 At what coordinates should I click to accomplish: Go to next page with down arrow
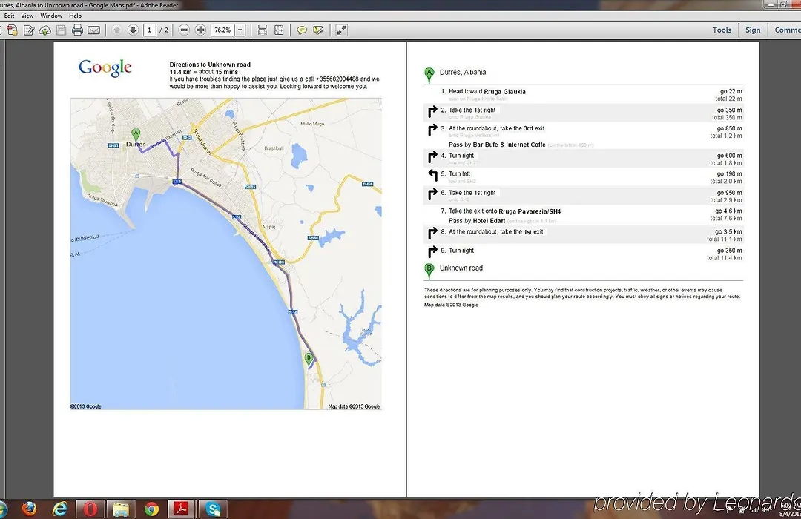(x=133, y=30)
